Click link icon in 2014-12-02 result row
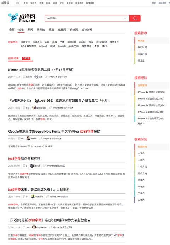The width and height of the screenshot is (170, 245). click(x=47, y=197)
